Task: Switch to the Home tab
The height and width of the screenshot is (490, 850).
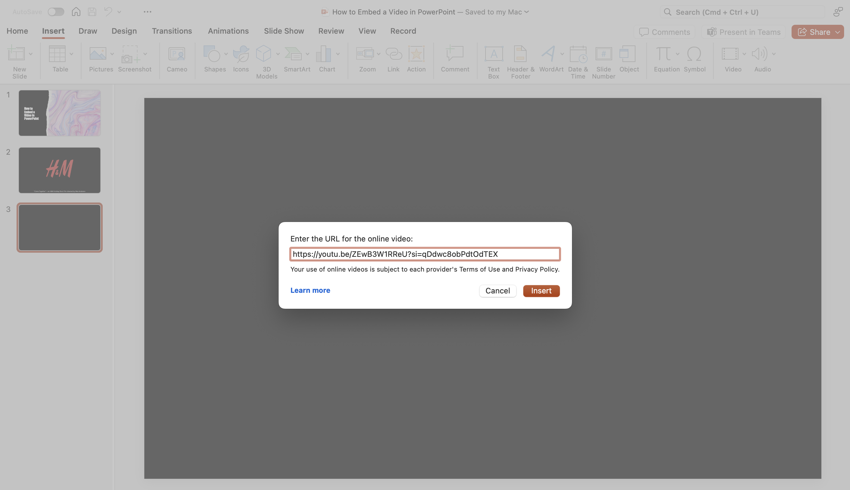Action: pyautogui.click(x=17, y=31)
